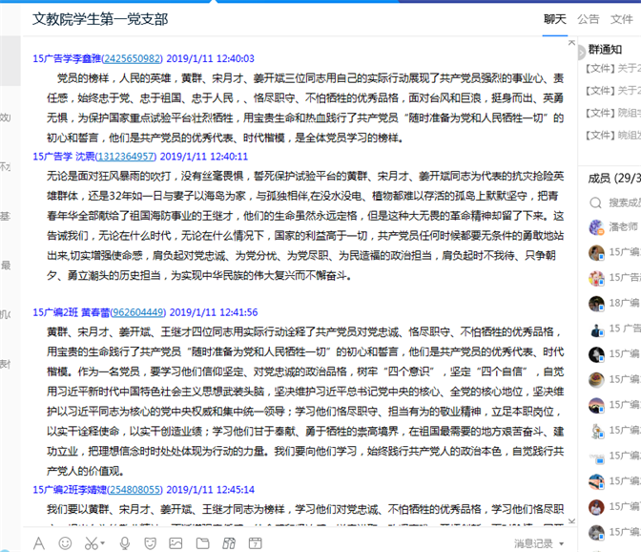Open 消息记录 message history
This screenshot has width=641, height=552.
(533, 543)
